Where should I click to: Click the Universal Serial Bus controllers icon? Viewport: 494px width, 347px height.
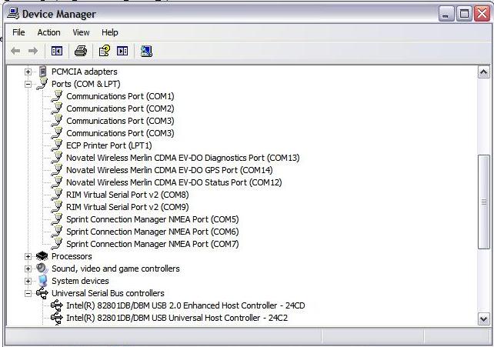click(x=42, y=293)
